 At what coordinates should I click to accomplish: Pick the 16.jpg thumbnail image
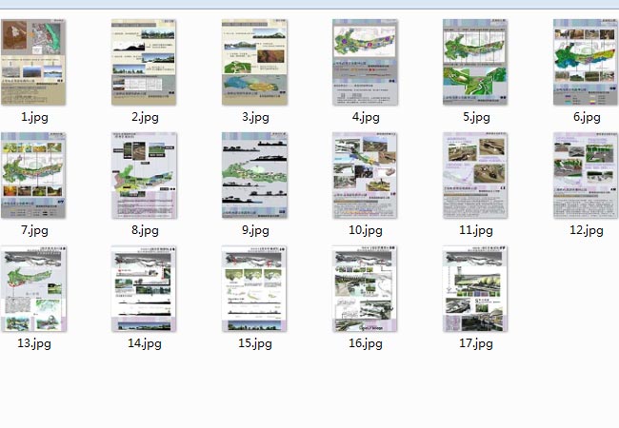tap(366, 288)
